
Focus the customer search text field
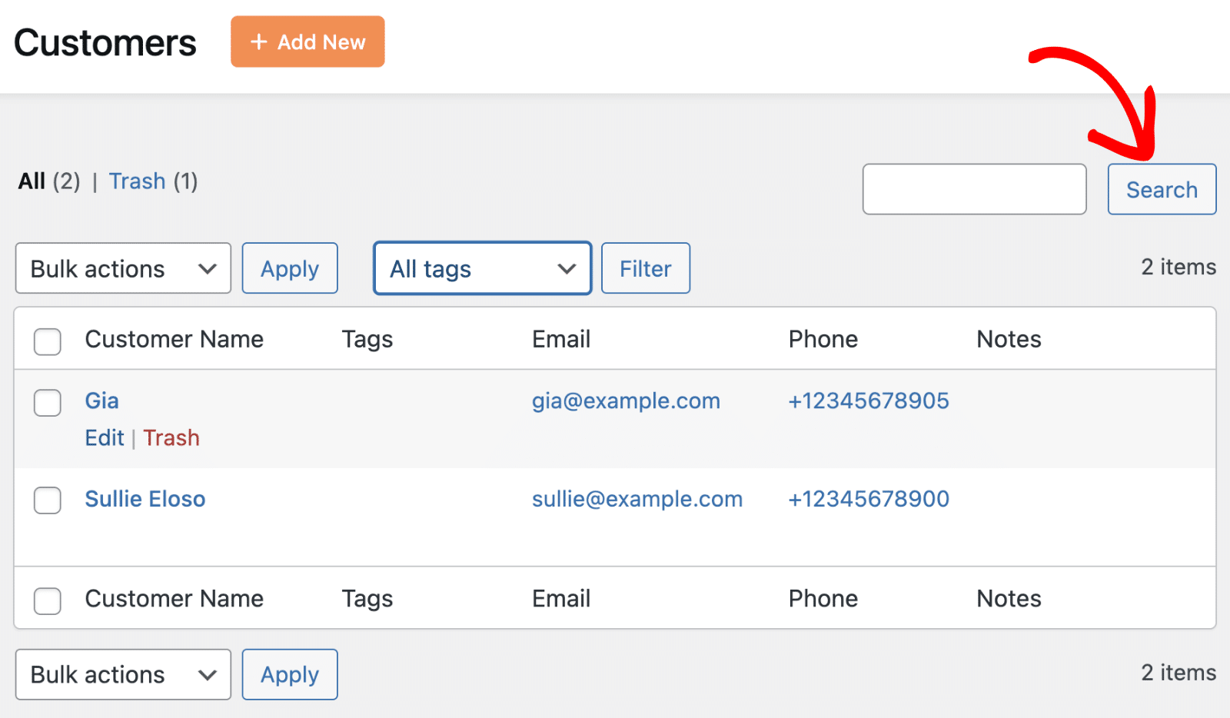973,189
